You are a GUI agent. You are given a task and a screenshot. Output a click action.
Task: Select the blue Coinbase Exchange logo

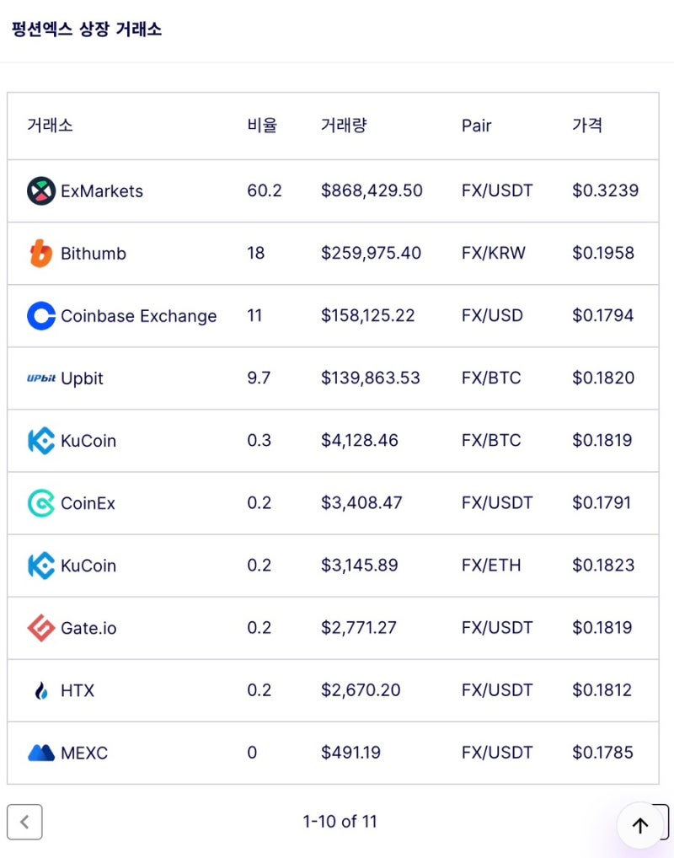(x=41, y=316)
